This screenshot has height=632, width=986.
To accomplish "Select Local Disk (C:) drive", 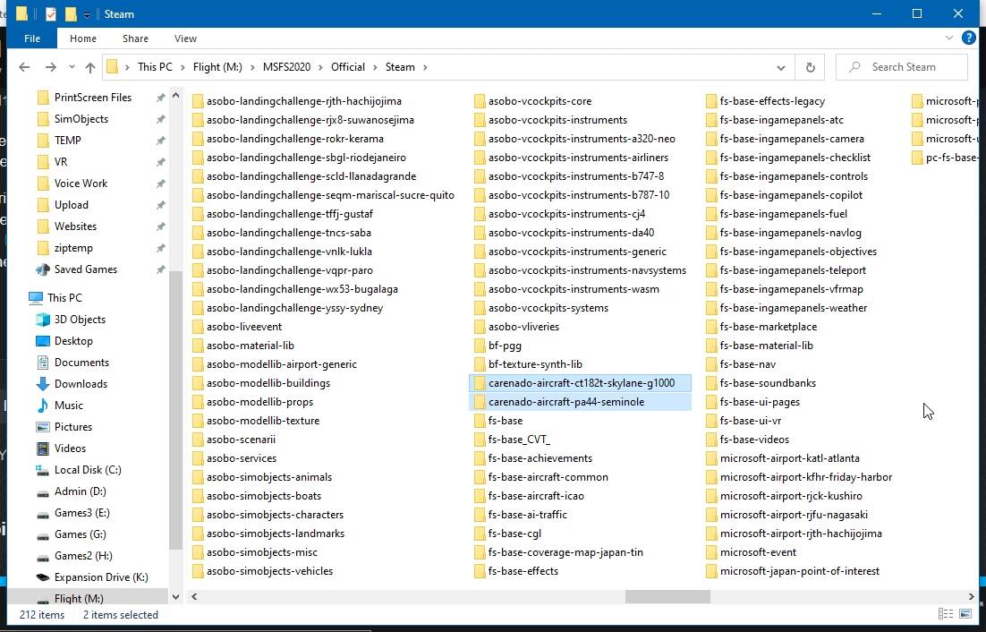I will pos(87,470).
